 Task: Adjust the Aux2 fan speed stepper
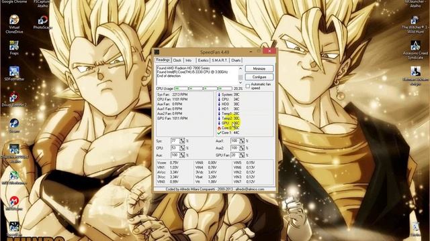tap(242, 148)
